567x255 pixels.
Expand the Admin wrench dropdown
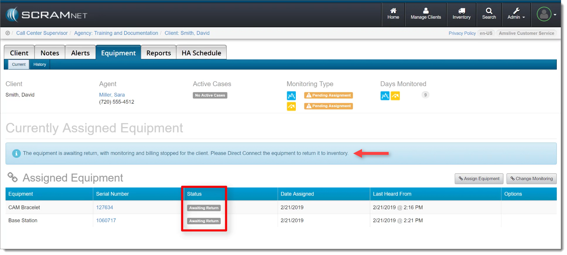pos(516,14)
